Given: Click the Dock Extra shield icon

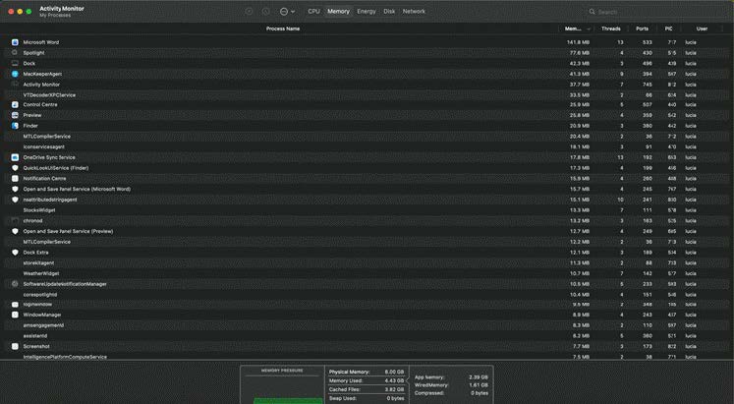Looking at the screenshot, I should tap(15, 253).
